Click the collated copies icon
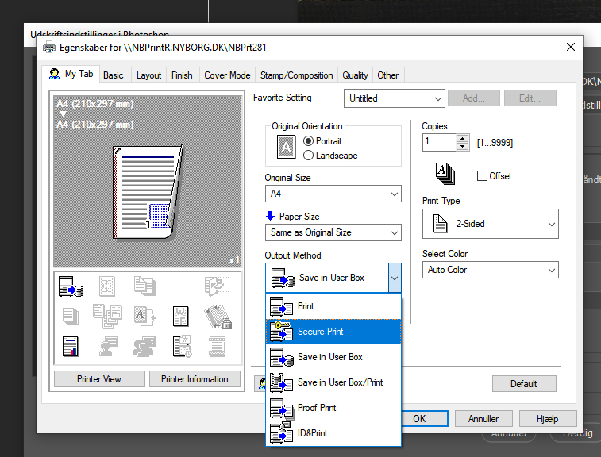601x457 pixels. tap(445, 172)
